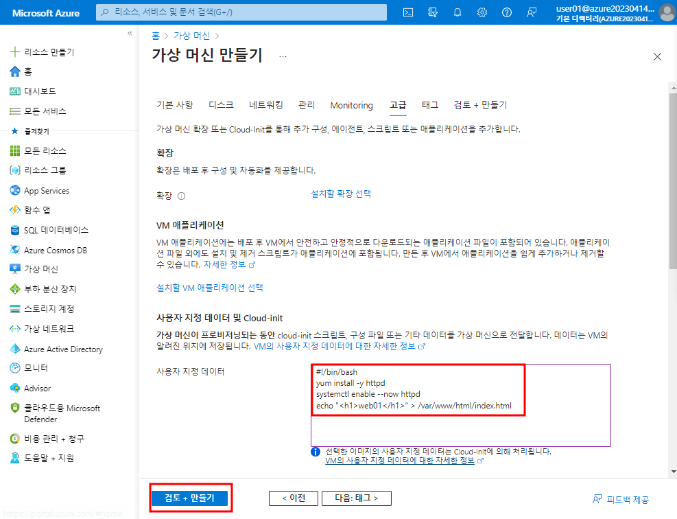Click the Microsoft Defender shield icon
The image size is (677, 519).
tap(15, 408)
